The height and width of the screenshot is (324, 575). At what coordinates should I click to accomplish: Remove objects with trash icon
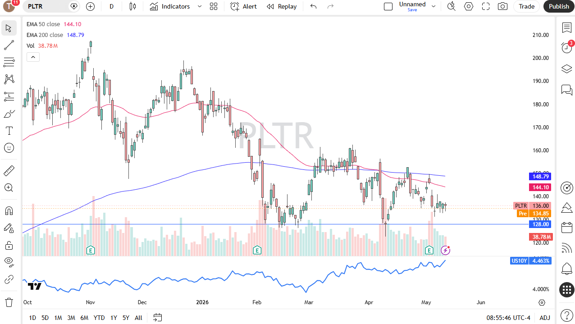point(9,302)
